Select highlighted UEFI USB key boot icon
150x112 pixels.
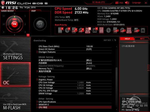coord(88,30)
